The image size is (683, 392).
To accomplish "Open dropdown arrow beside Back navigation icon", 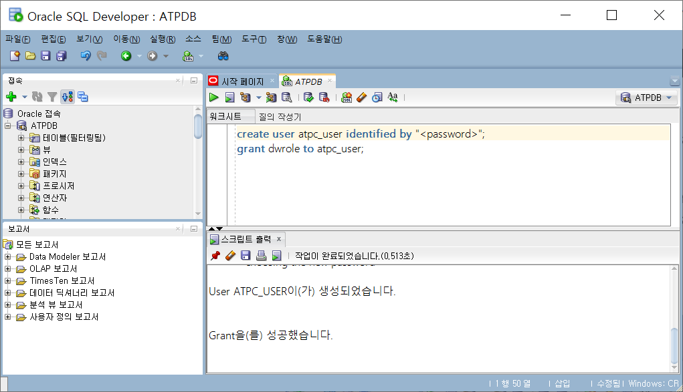I will (139, 56).
